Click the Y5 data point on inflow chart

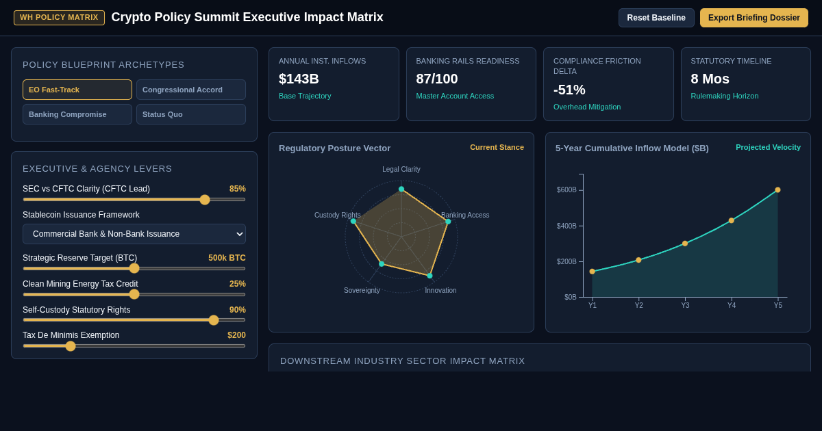tap(777, 190)
